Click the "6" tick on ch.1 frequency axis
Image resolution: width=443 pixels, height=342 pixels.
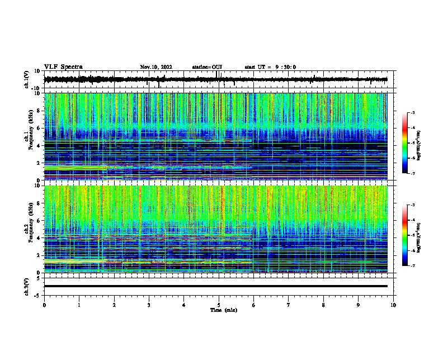tap(39, 128)
